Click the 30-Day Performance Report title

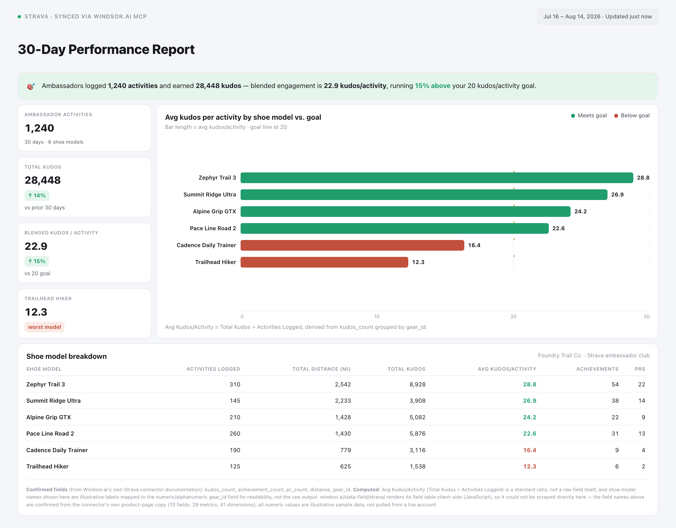click(x=106, y=49)
